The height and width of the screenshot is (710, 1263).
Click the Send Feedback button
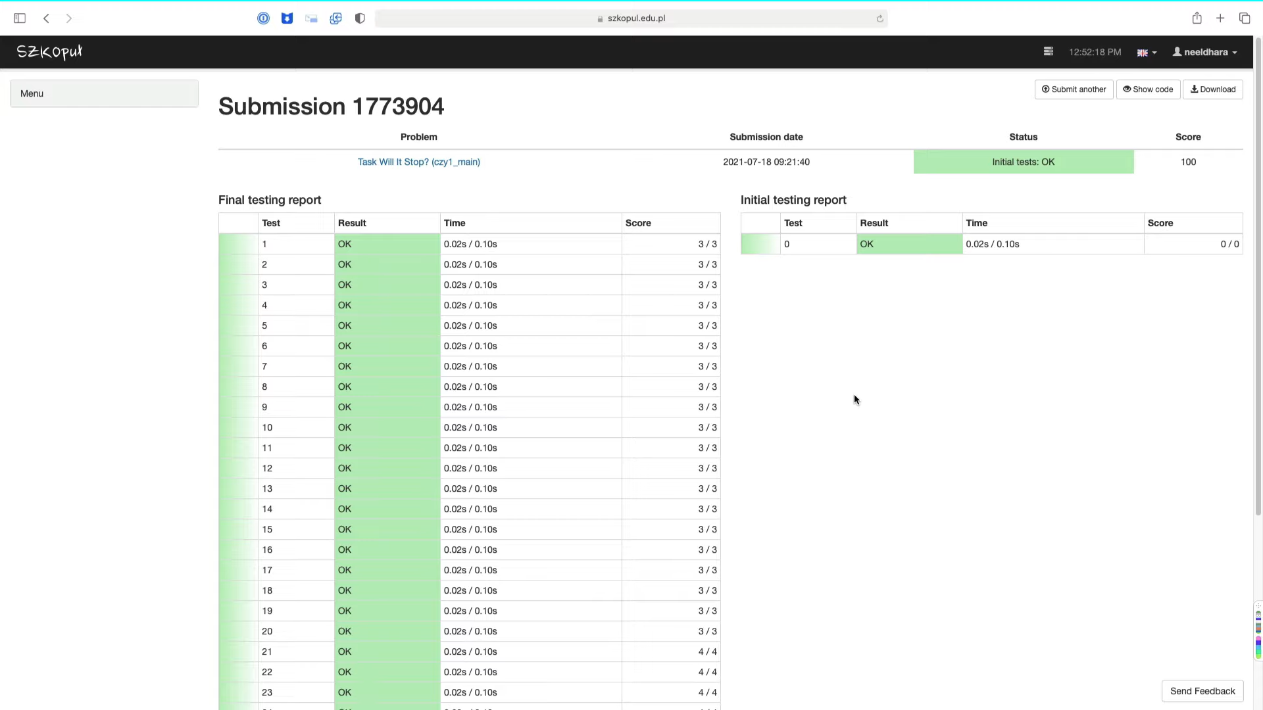point(1202,691)
